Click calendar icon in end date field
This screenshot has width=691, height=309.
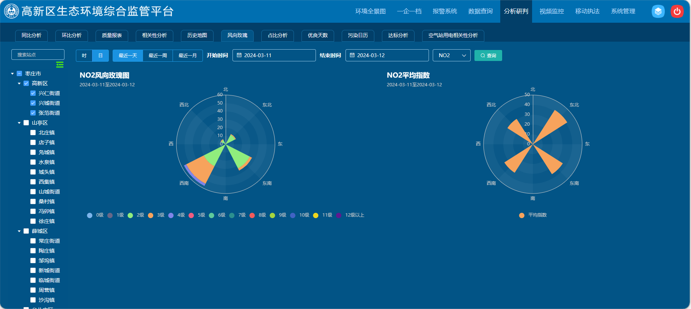(x=352, y=55)
